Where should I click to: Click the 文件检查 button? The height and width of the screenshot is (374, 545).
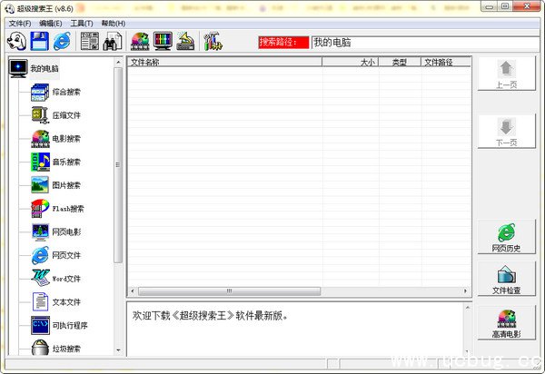[506, 280]
